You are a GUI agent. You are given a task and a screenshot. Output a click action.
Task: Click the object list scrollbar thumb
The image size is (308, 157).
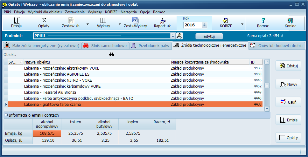[267, 85]
